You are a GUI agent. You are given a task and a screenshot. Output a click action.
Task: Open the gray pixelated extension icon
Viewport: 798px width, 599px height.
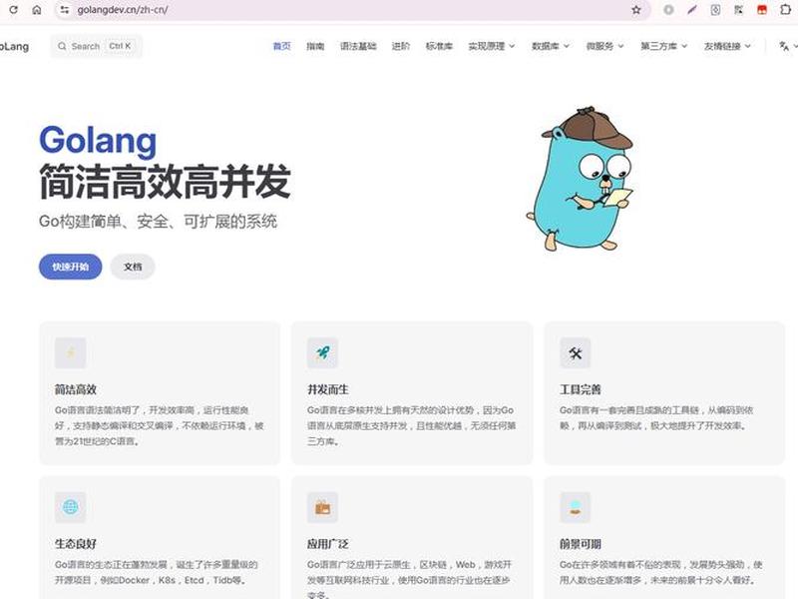(738, 10)
